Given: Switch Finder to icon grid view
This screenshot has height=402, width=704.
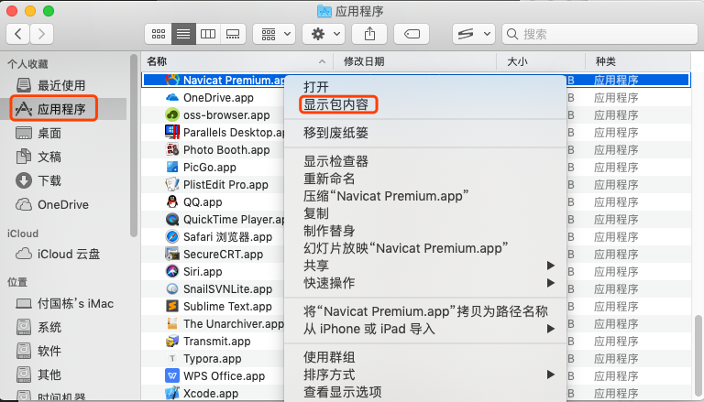Looking at the screenshot, I should pos(158,34).
